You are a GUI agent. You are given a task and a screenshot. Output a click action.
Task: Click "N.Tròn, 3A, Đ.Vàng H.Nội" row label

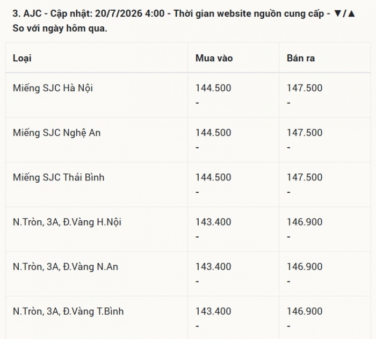(67, 222)
